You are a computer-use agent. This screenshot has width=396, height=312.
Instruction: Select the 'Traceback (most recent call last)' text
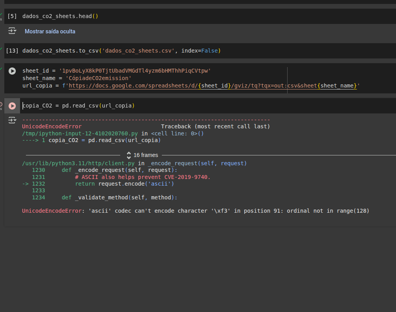click(215, 126)
